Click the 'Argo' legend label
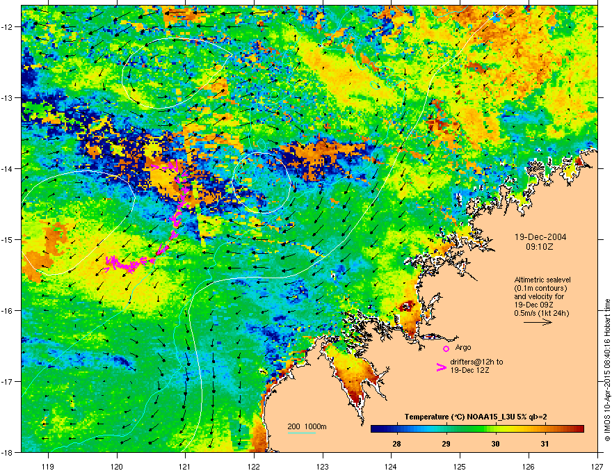Viewport: 612px width, 473px height. (x=463, y=347)
